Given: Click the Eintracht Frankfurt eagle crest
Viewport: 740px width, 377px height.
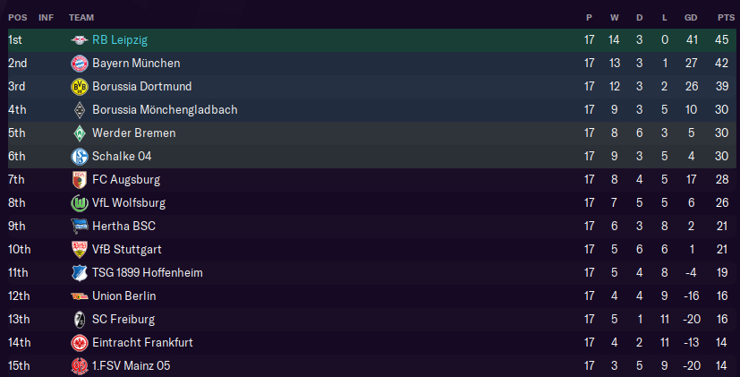Looking at the screenshot, I should (80, 343).
